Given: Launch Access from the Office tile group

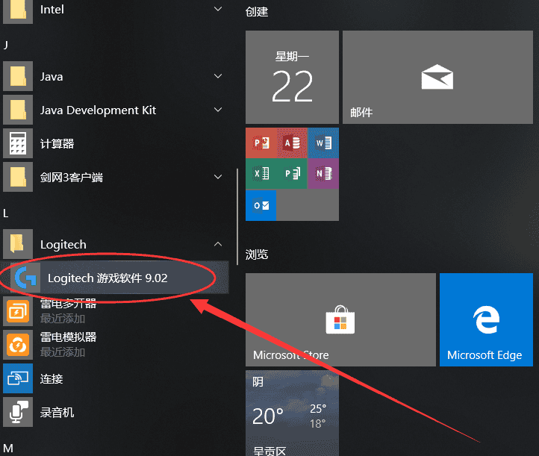Looking at the screenshot, I should 292,143.
